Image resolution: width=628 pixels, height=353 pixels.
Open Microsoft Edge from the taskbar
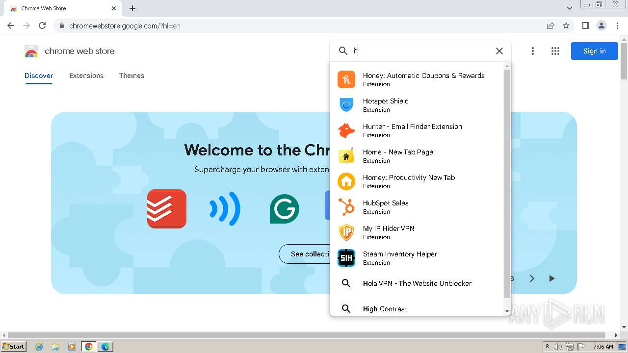click(105, 347)
